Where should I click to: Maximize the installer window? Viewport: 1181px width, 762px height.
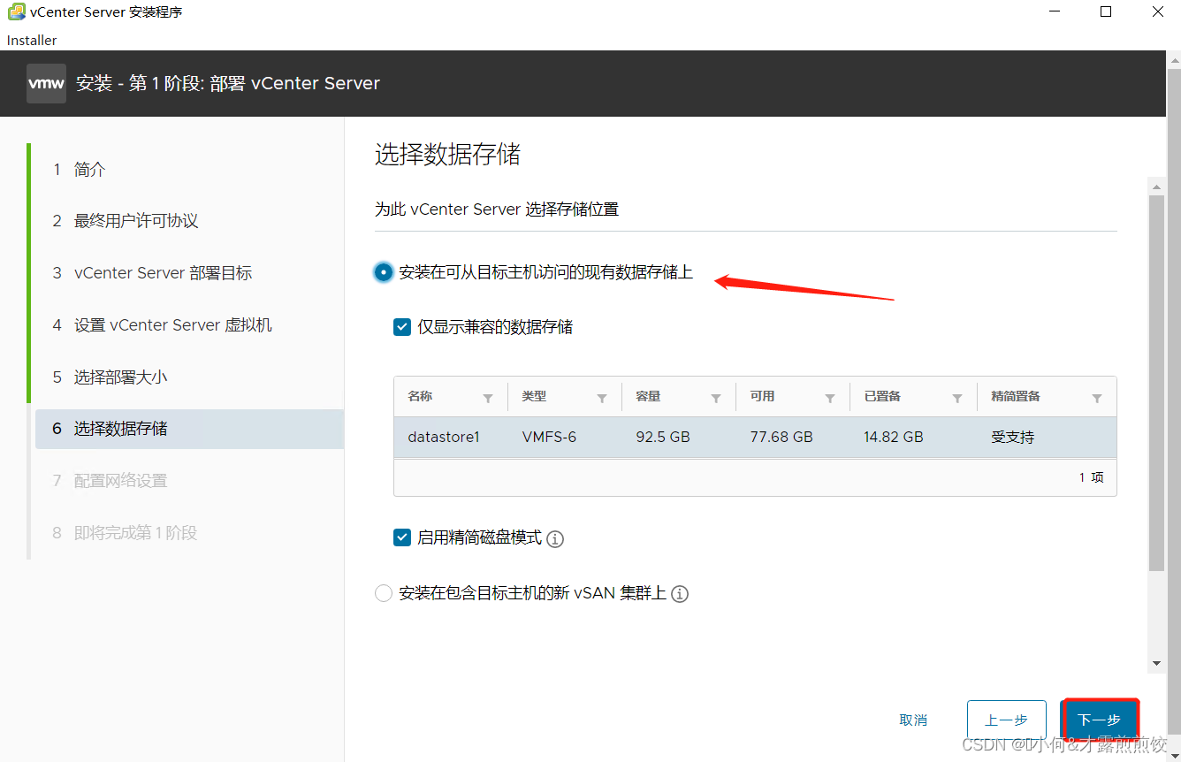point(1106,12)
